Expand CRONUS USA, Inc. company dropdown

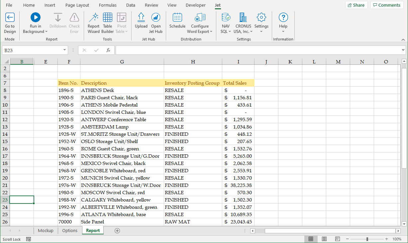(x=251, y=32)
